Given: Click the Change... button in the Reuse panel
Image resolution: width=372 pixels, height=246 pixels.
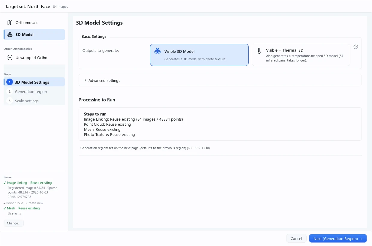Looking at the screenshot, I should click(x=13, y=223).
